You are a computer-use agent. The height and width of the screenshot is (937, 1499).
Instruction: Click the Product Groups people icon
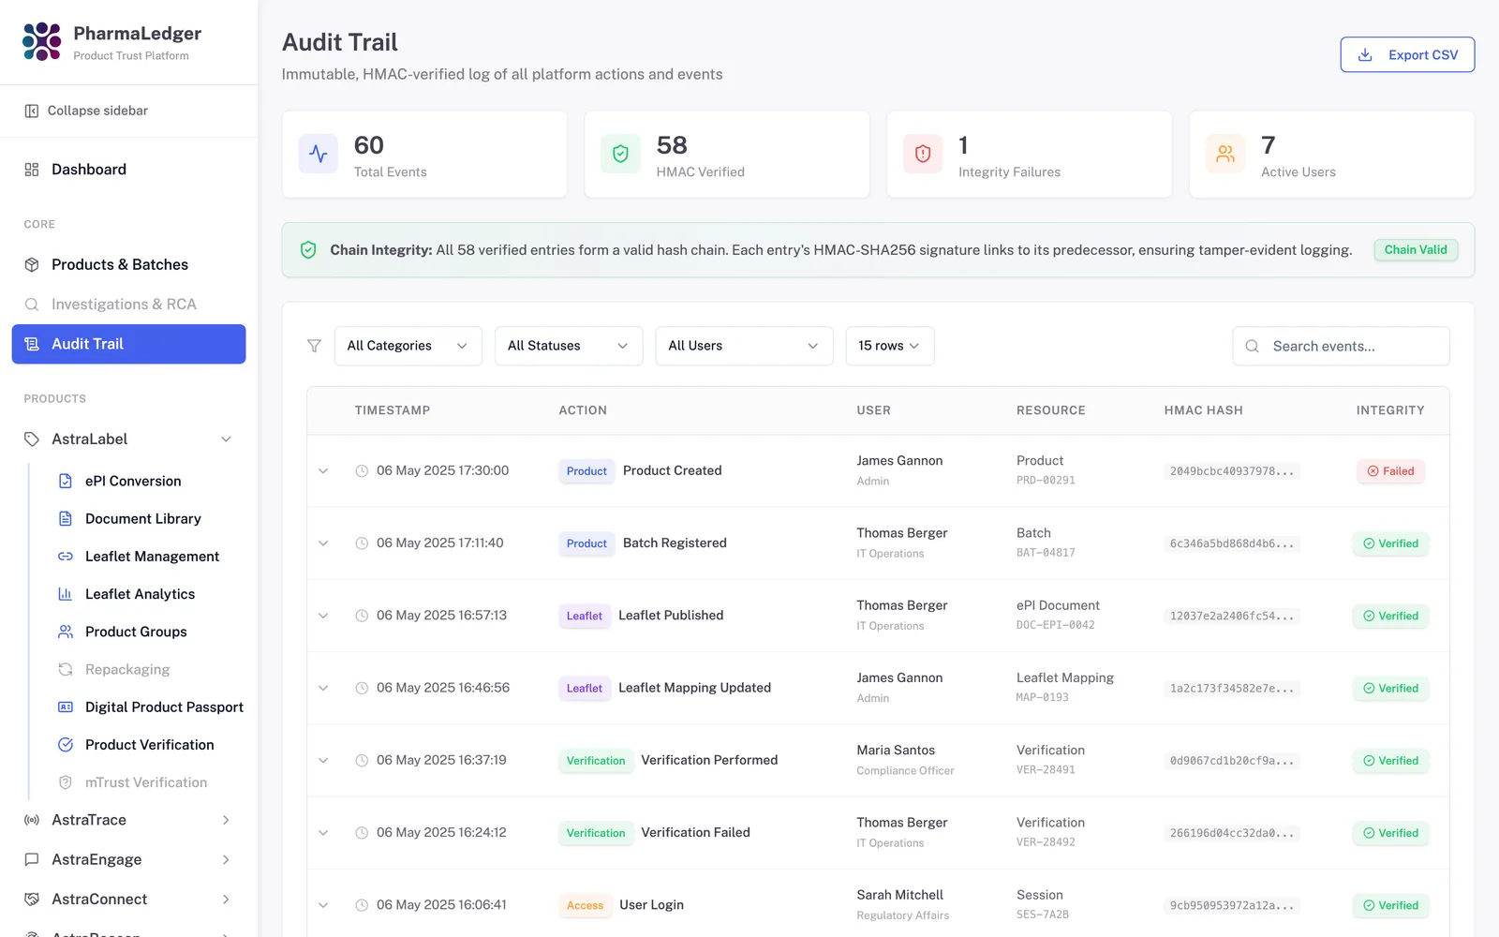(66, 632)
